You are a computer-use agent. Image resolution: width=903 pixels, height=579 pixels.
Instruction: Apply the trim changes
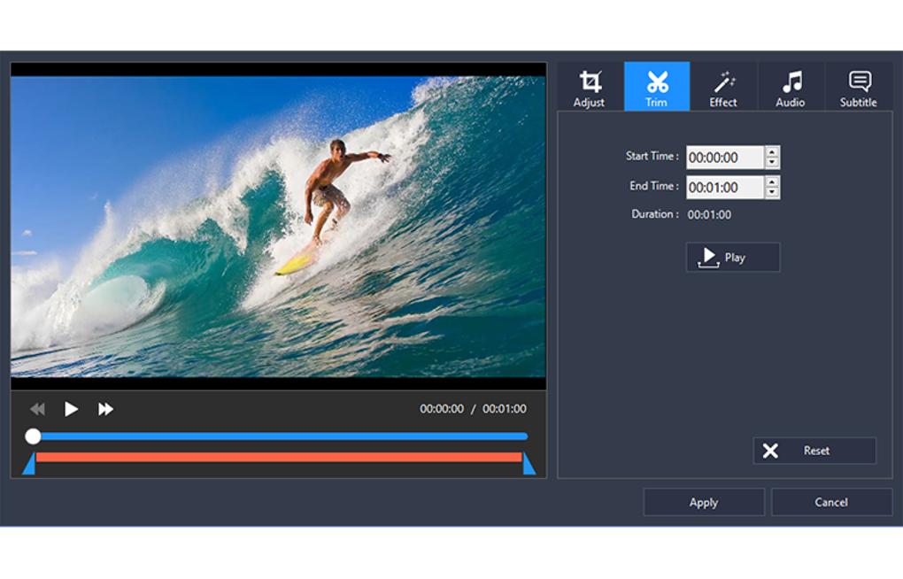[704, 502]
